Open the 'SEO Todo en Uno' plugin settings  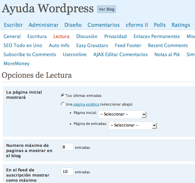point(23,46)
